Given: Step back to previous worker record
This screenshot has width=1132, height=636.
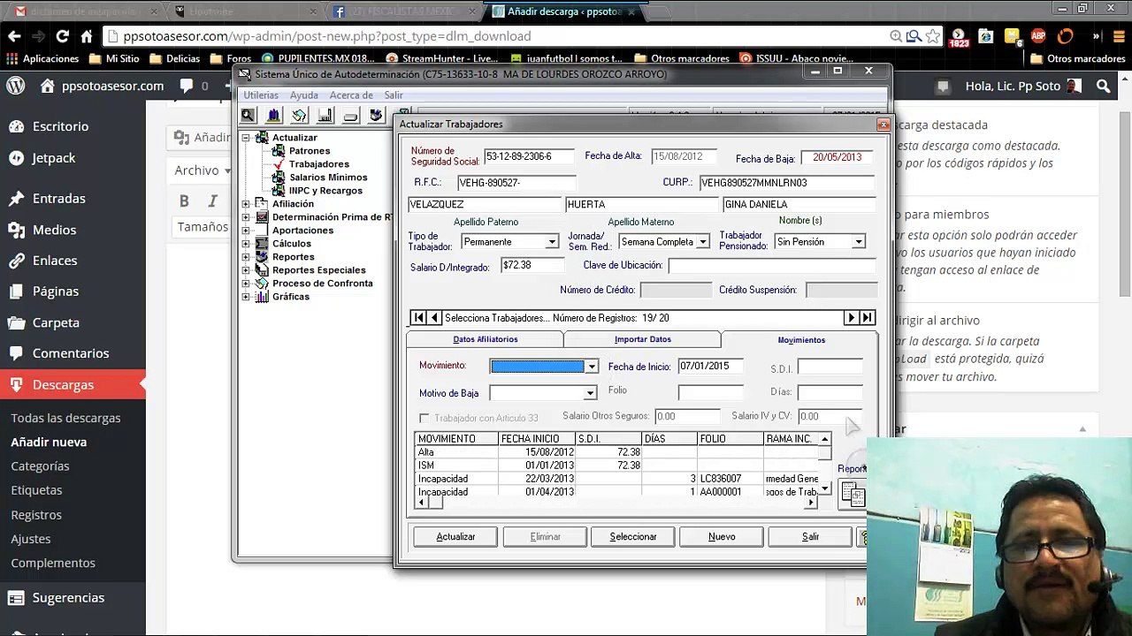Looking at the screenshot, I should coord(434,318).
